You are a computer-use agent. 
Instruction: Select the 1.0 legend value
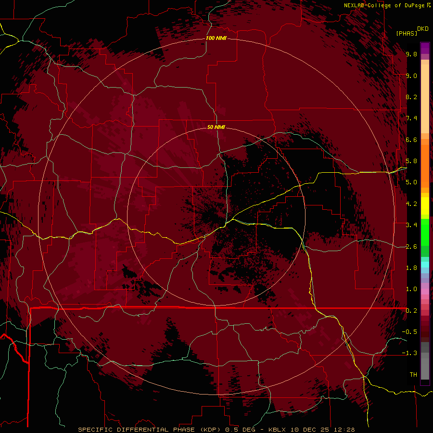click(x=411, y=289)
